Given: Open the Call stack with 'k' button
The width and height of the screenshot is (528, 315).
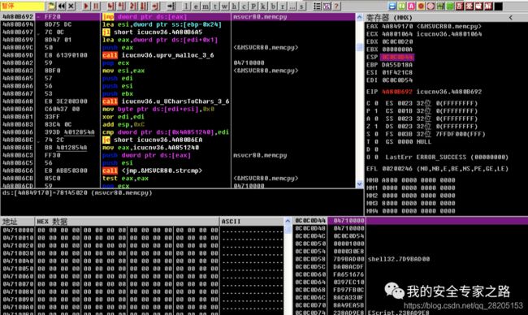Looking at the screenshot, I should [x=263, y=6].
